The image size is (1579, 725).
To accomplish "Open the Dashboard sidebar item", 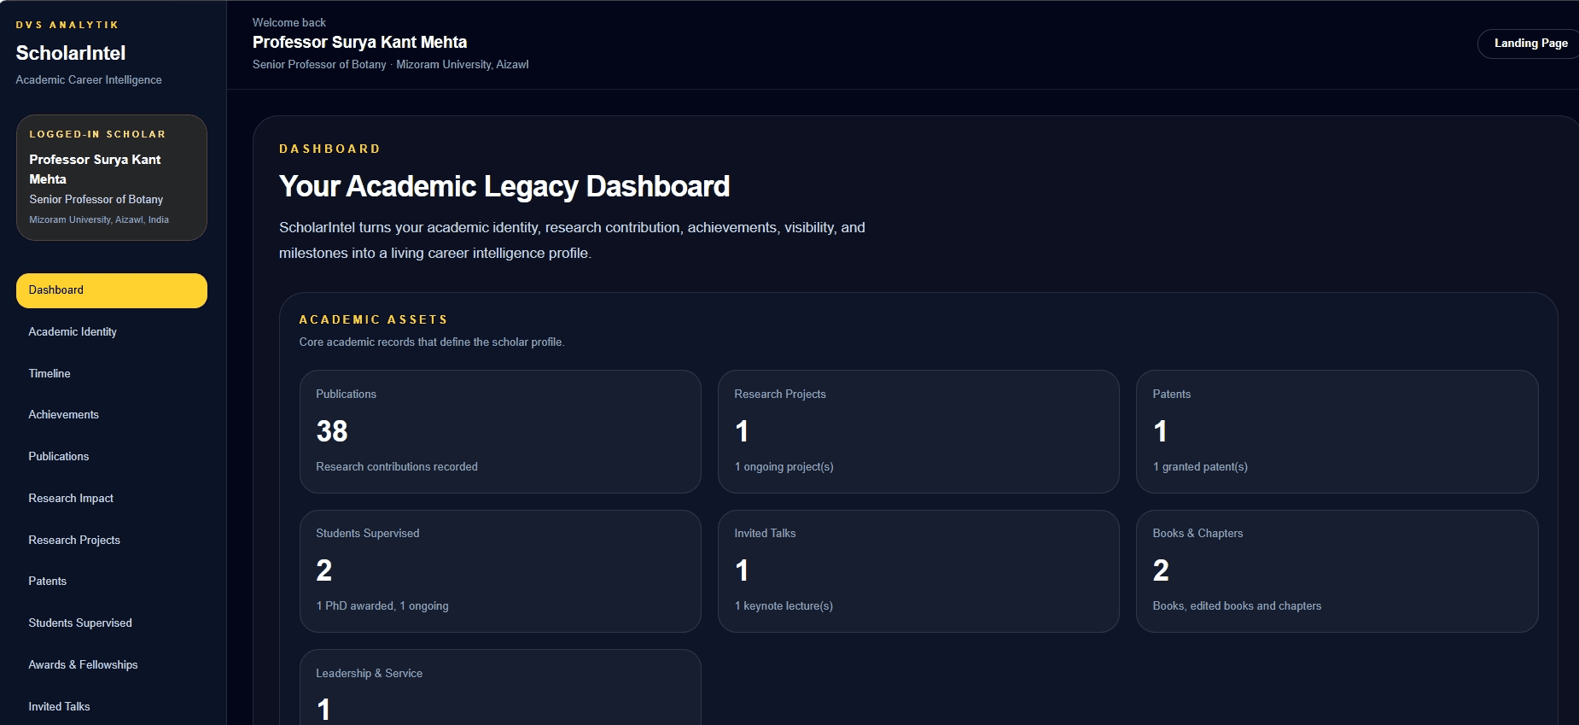I will pyautogui.click(x=111, y=290).
